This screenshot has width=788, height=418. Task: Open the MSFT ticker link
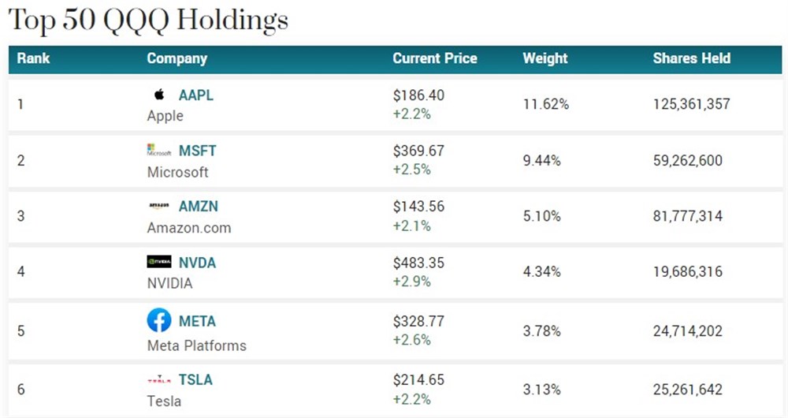(x=198, y=151)
